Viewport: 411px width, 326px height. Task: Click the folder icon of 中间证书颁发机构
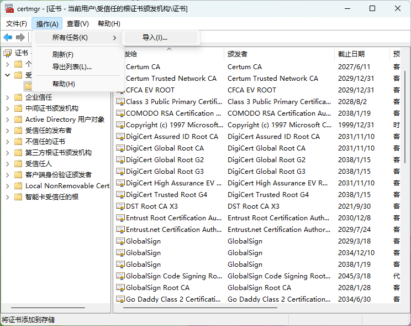[x=18, y=108]
